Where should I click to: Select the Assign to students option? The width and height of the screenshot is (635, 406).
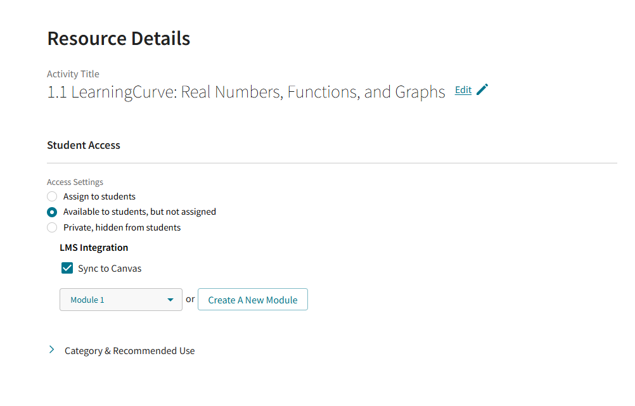pyautogui.click(x=51, y=196)
